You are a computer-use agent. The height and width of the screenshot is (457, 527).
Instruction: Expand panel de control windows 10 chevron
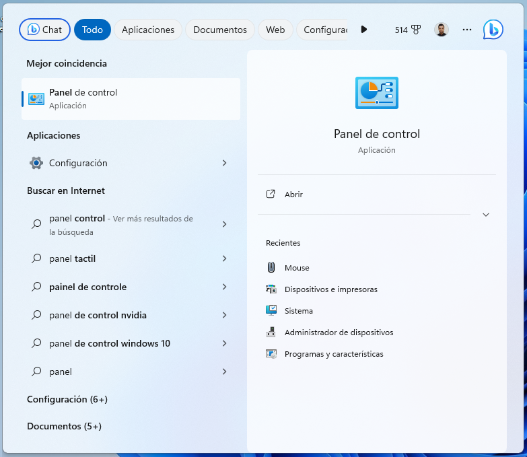point(225,343)
